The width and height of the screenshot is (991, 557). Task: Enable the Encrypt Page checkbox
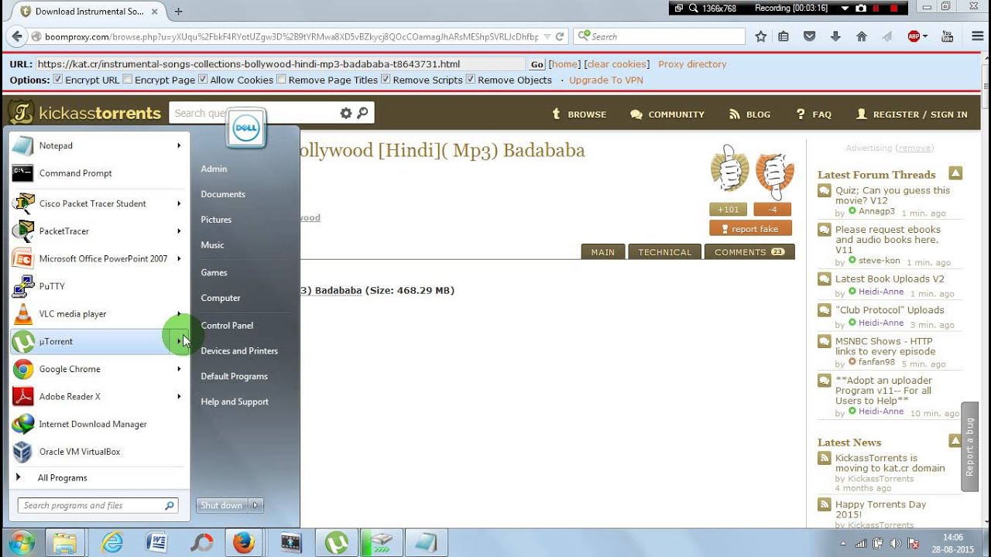click(128, 79)
